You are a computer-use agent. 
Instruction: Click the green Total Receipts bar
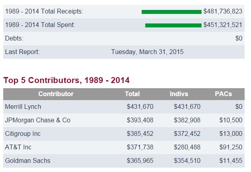point(171,12)
